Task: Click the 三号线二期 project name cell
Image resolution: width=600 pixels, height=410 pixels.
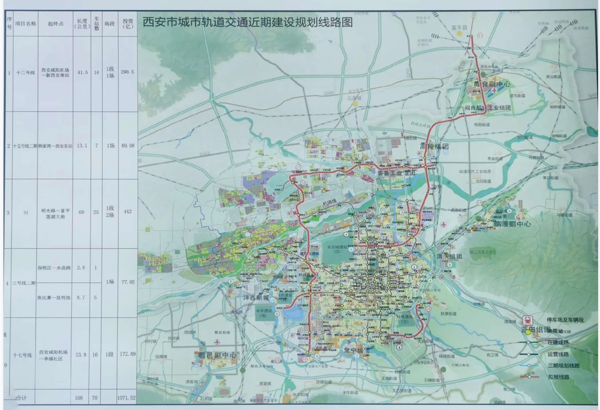Action: 24,283
